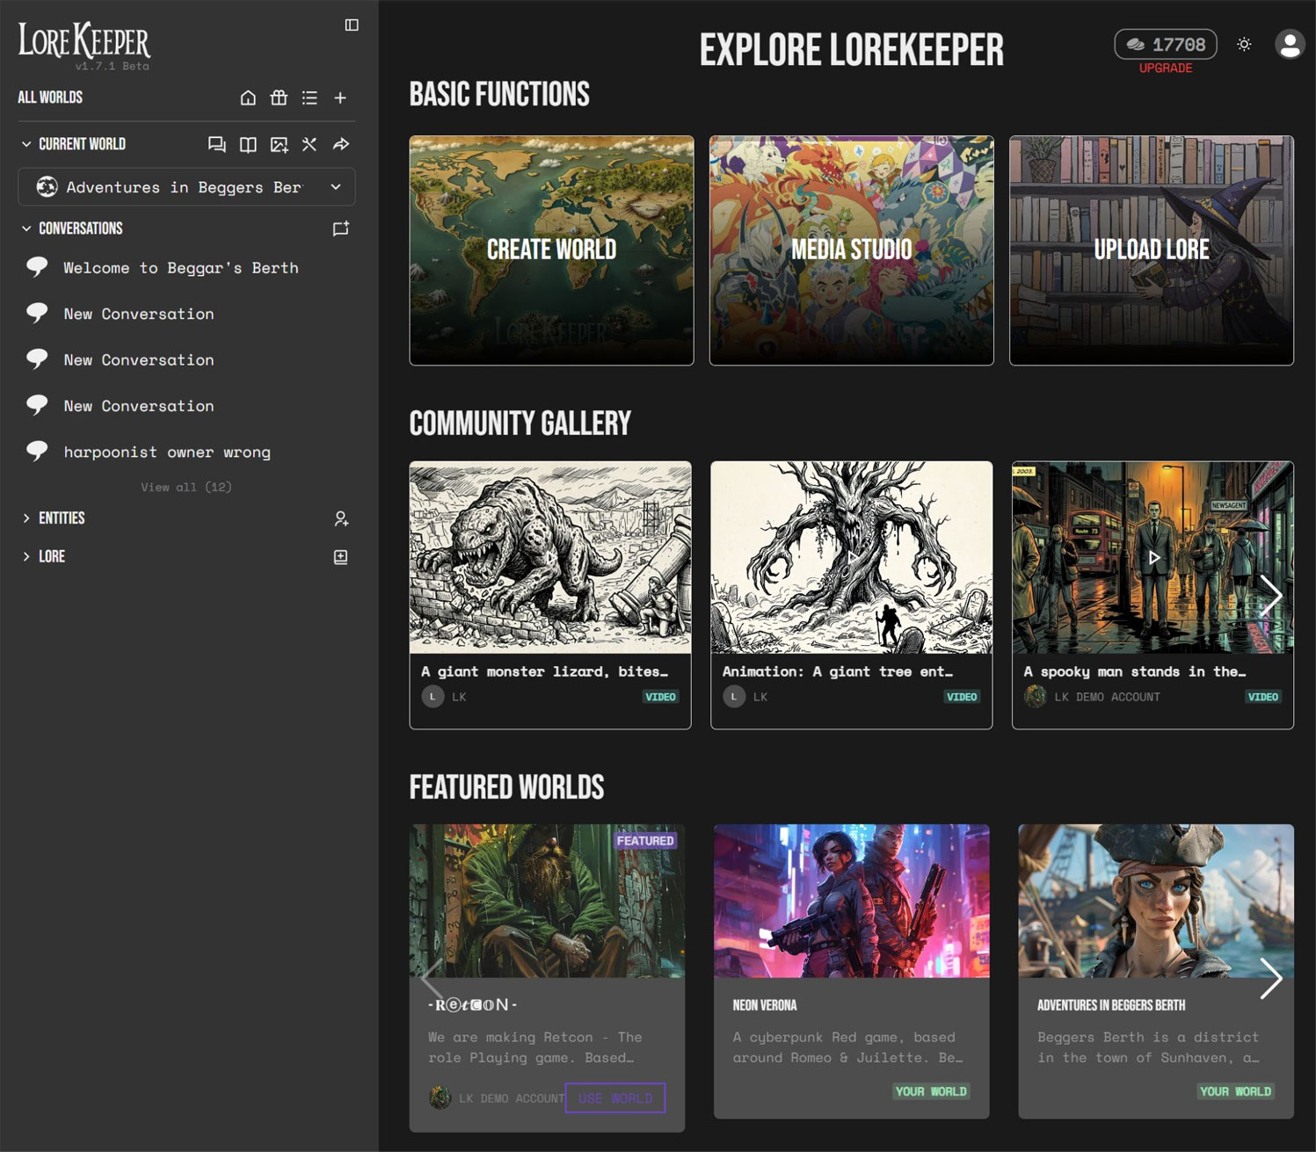Open the Create World card
This screenshot has width=1316, height=1152.
551,250
